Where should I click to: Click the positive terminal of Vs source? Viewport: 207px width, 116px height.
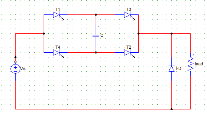[16, 62]
